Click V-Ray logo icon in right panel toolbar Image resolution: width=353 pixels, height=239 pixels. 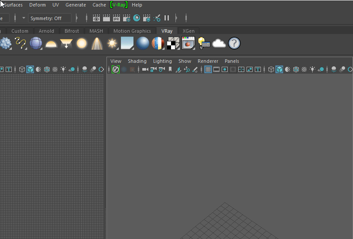tap(116, 69)
